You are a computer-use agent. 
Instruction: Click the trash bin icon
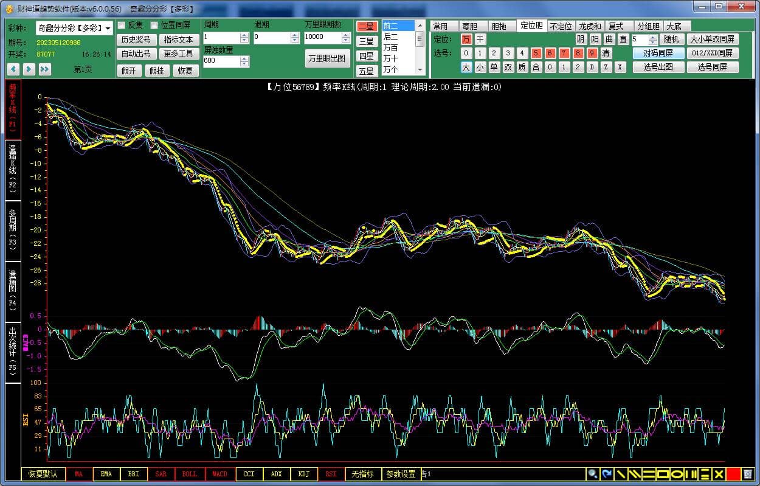coord(748,474)
